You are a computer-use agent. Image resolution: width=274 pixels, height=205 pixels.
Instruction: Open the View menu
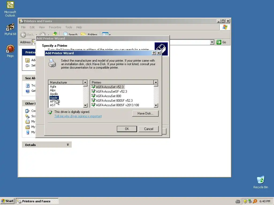pos(42,27)
